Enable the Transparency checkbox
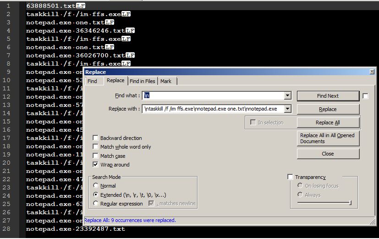 [290, 177]
